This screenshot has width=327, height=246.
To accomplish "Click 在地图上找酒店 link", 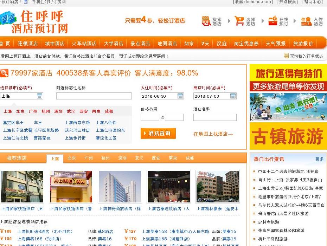I will [213, 134].
